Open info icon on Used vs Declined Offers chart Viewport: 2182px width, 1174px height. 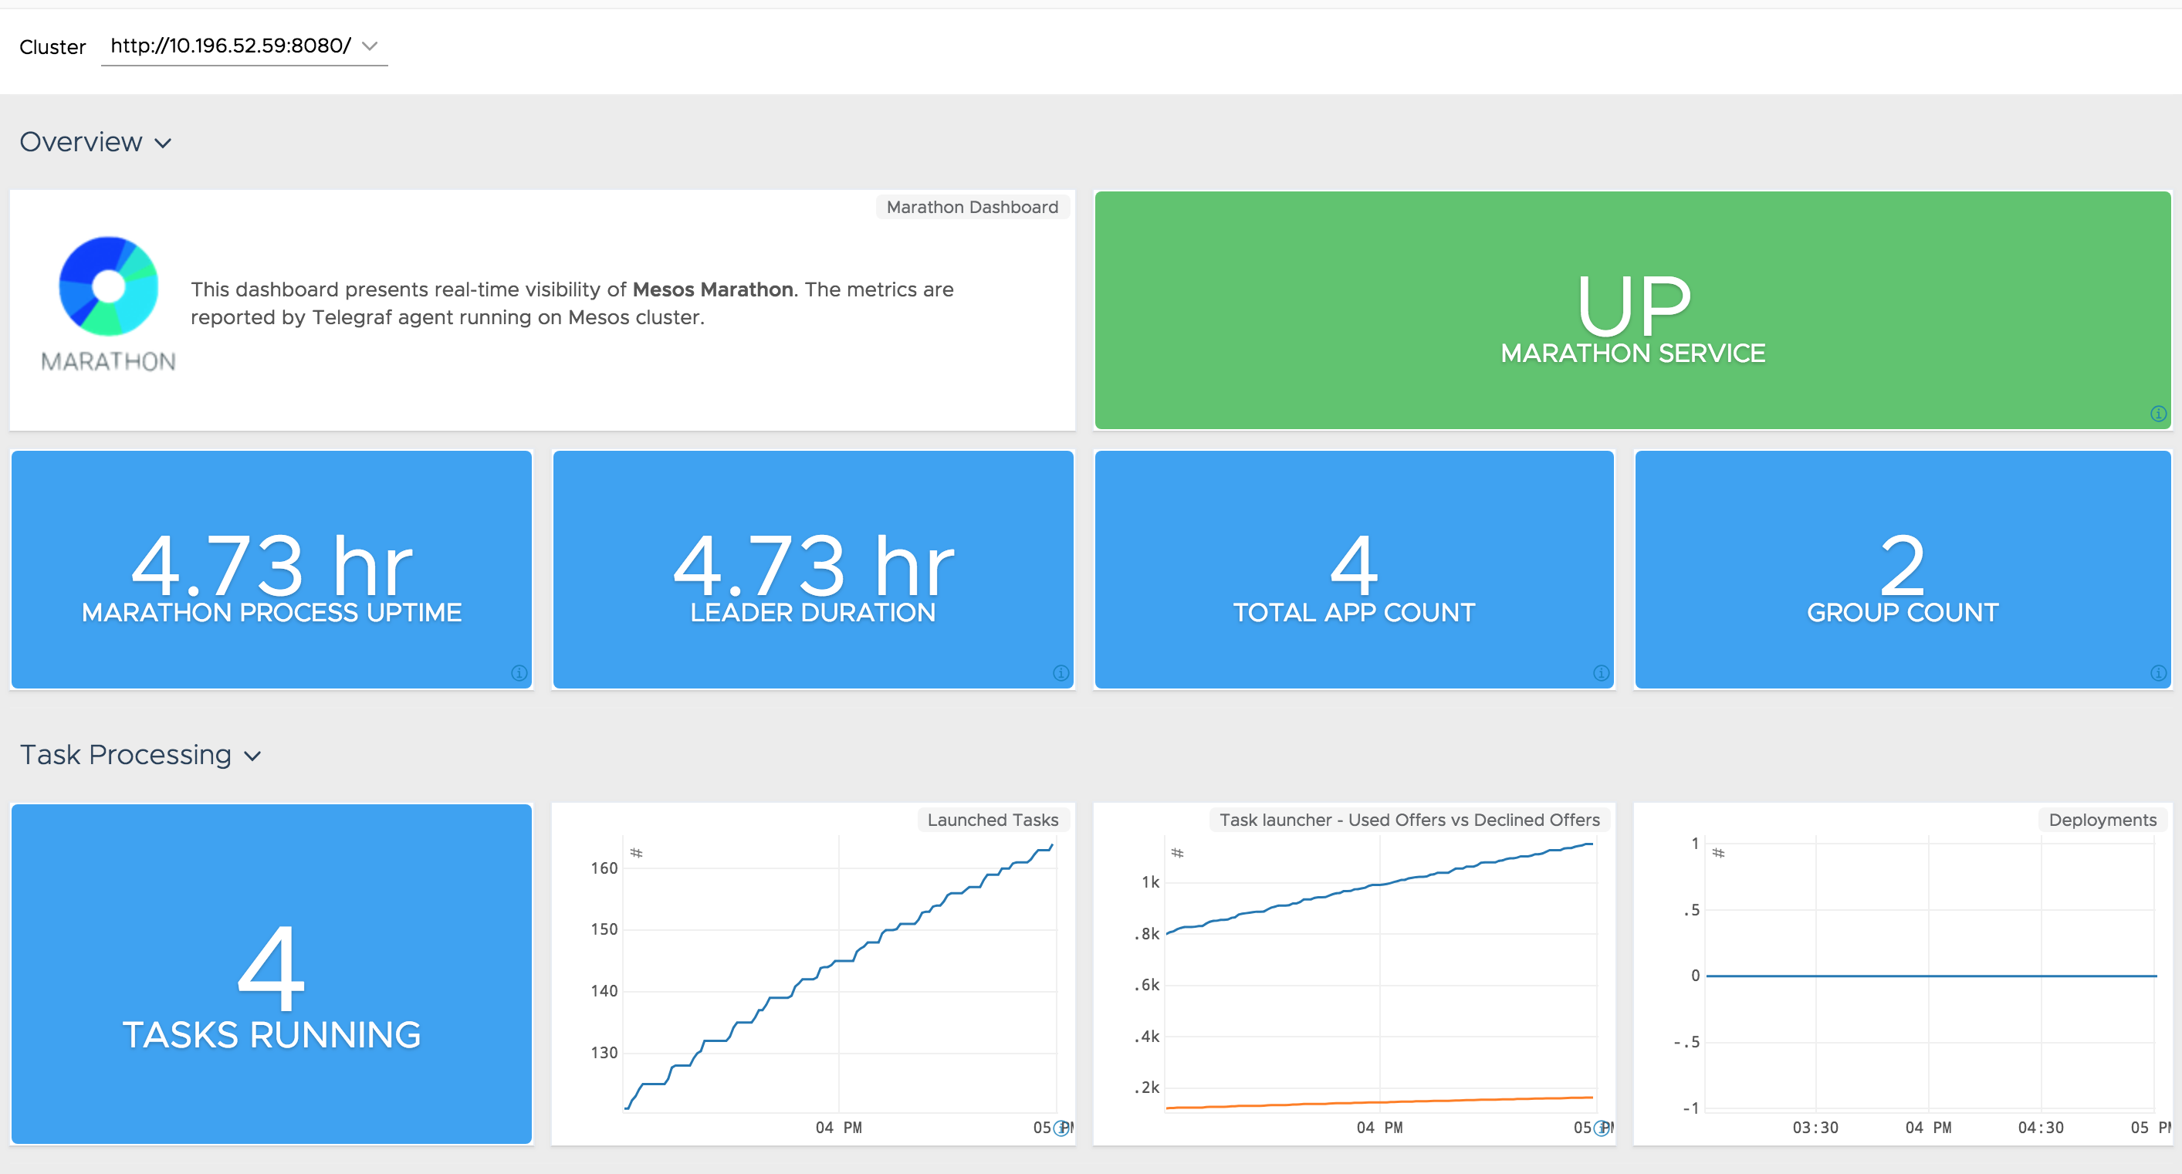tap(1601, 1129)
